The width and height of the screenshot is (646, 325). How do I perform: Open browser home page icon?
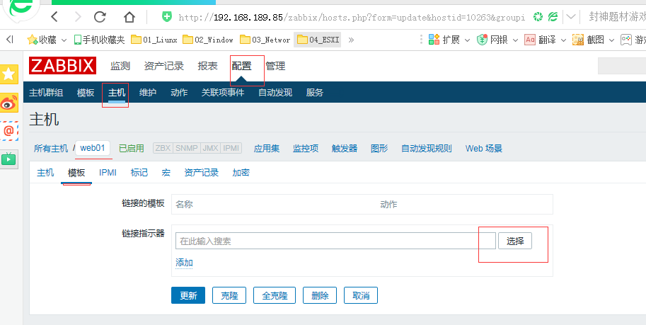tap(129, 16)
